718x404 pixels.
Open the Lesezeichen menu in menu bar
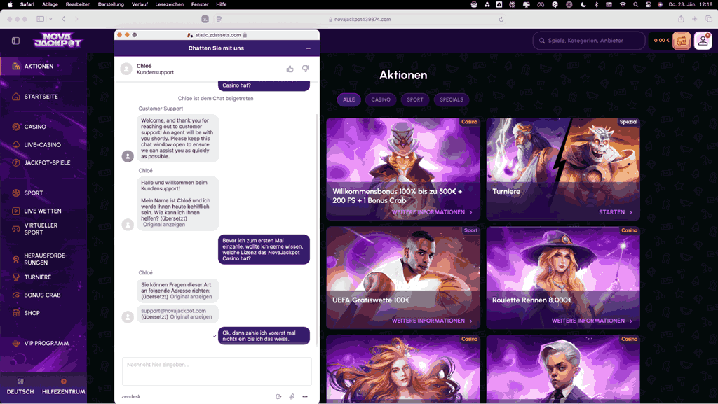click(x=170, y=4)
